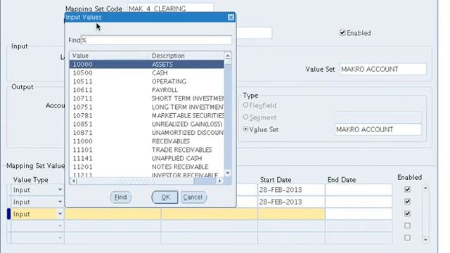Screen dimensions: 450x253
Task: Select 11000 RECEIVABLES row
Action: [x=146, y=141]
